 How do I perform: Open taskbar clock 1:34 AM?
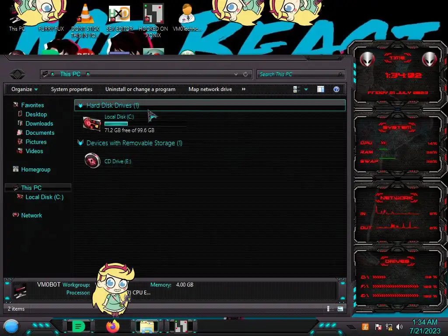pyautogui.click(x=425, y=326)
